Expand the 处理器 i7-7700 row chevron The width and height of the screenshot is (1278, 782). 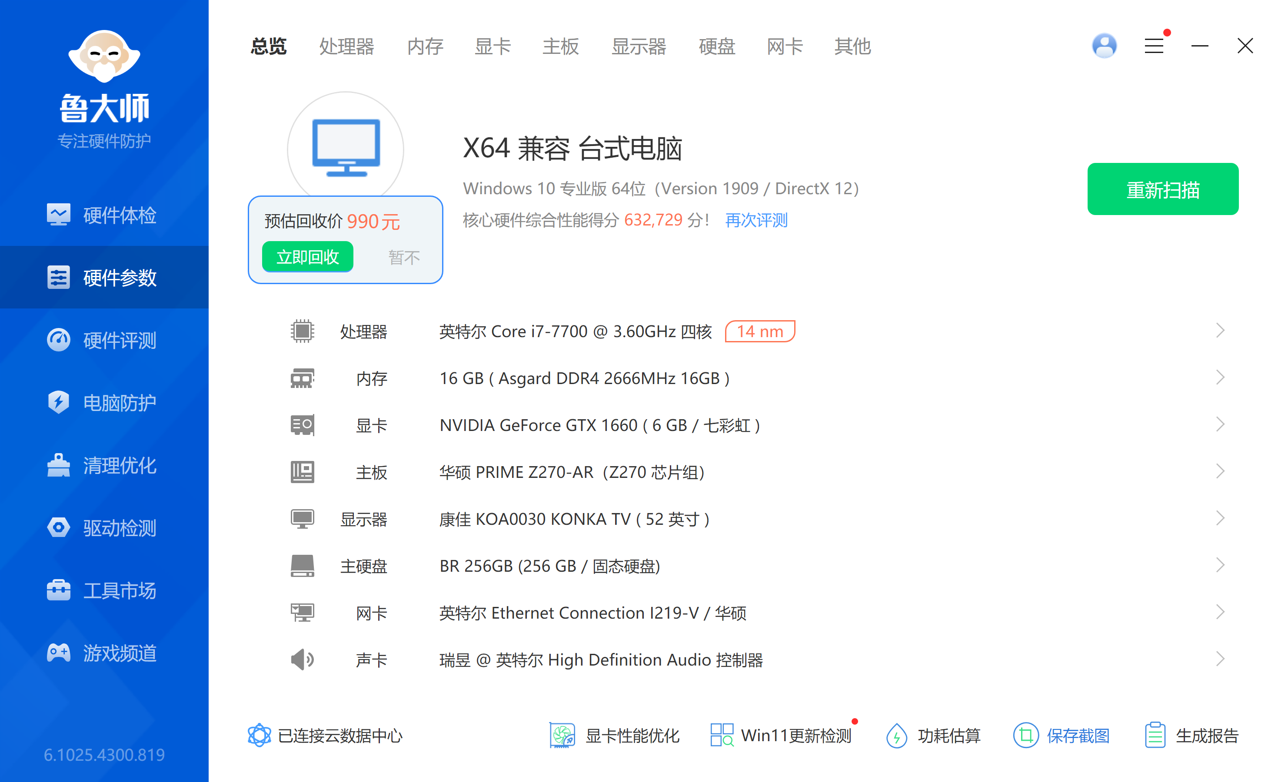point(1220,331)
